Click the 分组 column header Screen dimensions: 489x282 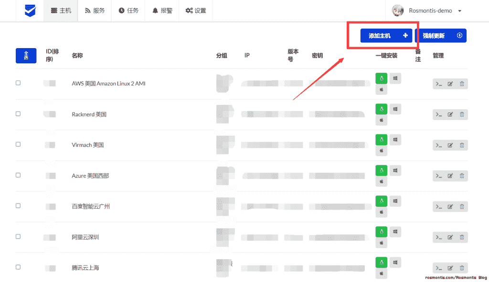(222, 55)
